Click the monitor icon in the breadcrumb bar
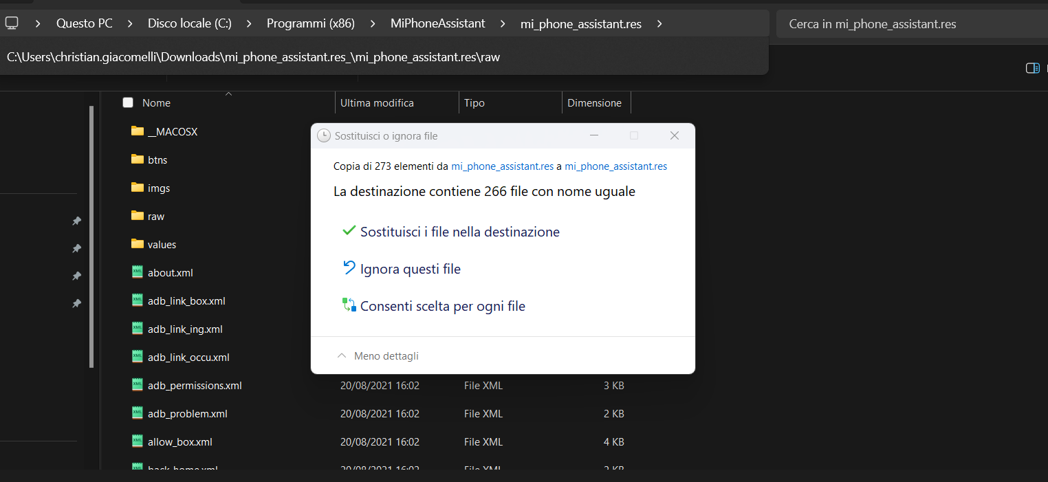Viewport: 1048px width, 482px height. [12, 23]
